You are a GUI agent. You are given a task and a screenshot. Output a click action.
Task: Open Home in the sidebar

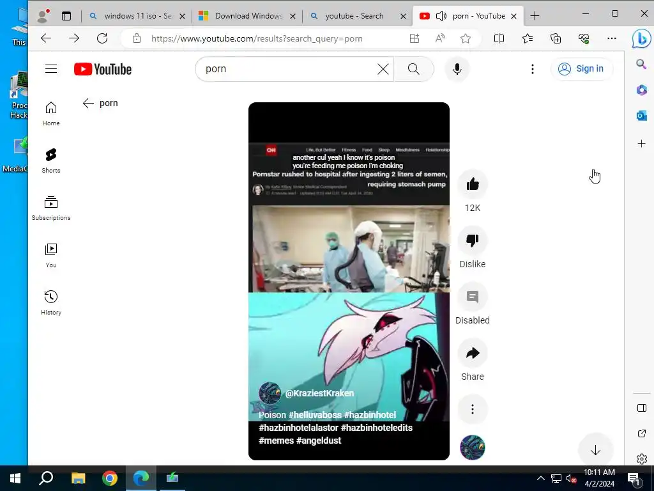(x=51, y=114)
